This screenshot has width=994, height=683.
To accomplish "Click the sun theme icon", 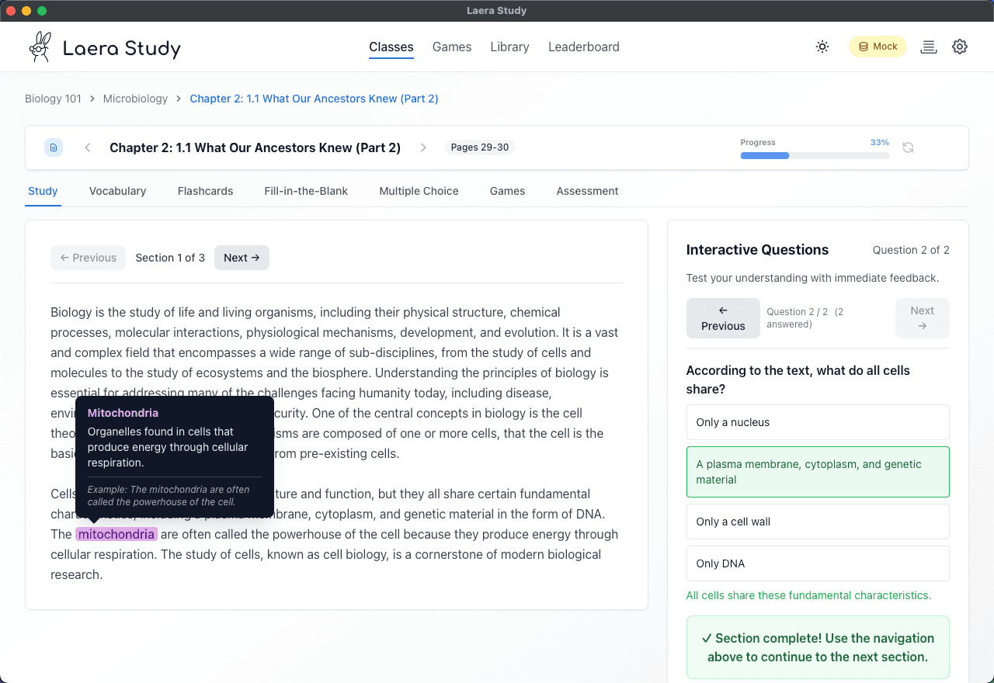I will click(x=822, y=47).
